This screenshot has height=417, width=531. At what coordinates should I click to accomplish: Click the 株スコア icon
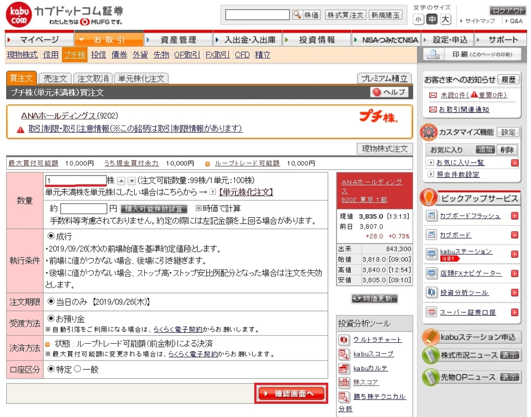coord(344,382)
